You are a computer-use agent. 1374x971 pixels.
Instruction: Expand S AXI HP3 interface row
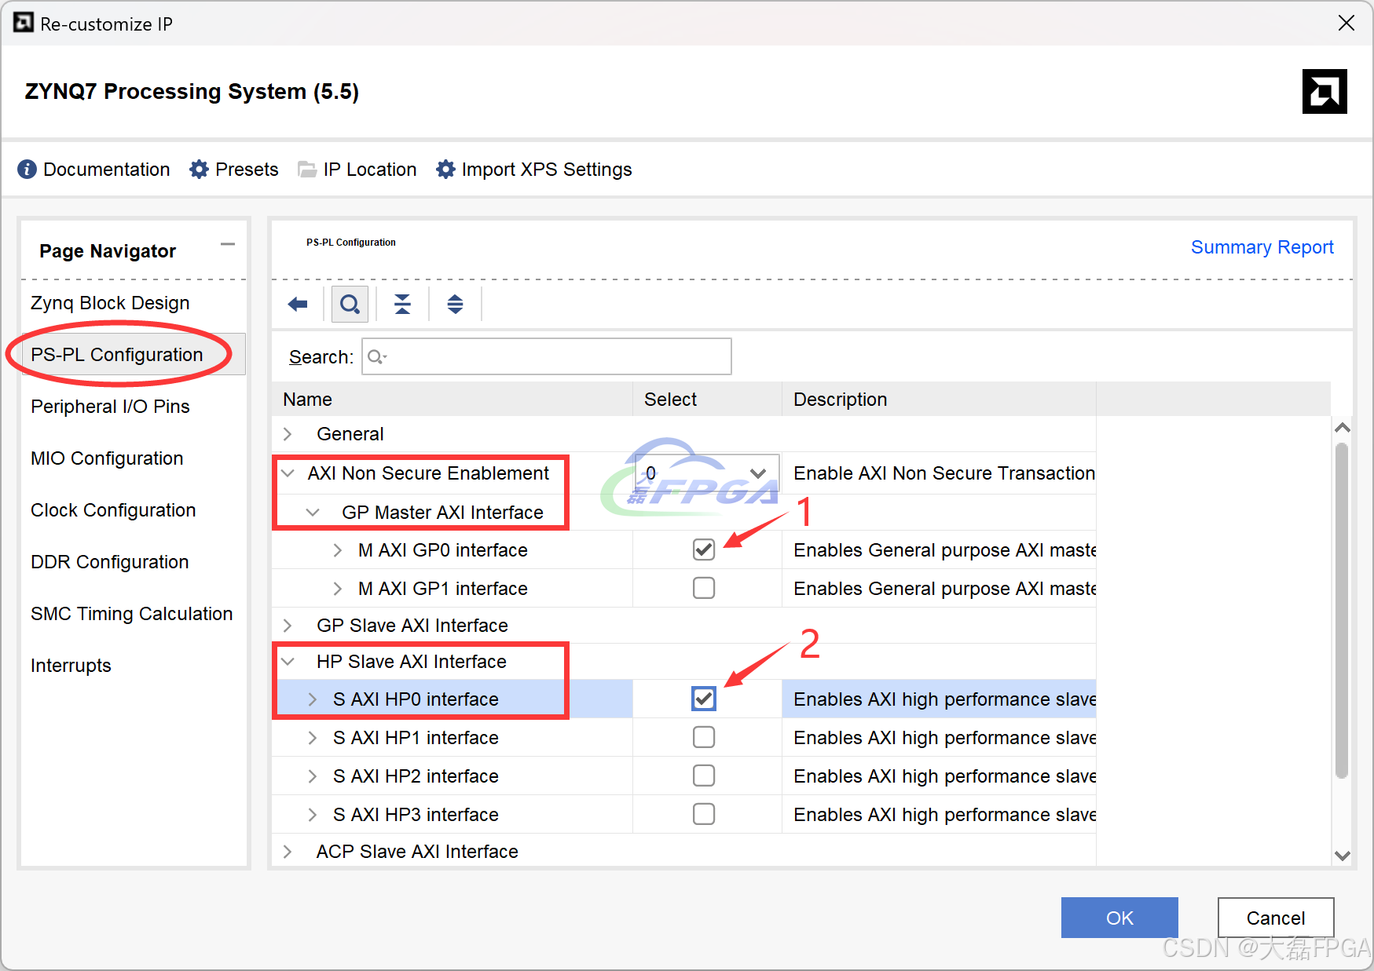coord(313,815)
